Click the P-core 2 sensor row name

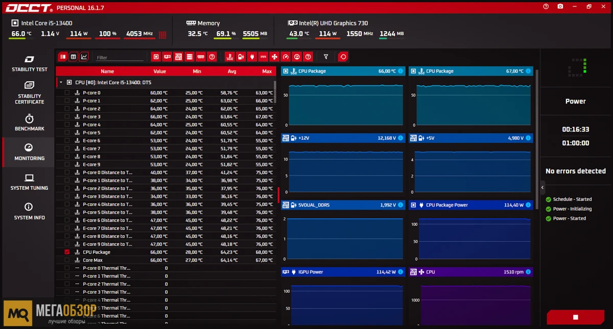91,109
